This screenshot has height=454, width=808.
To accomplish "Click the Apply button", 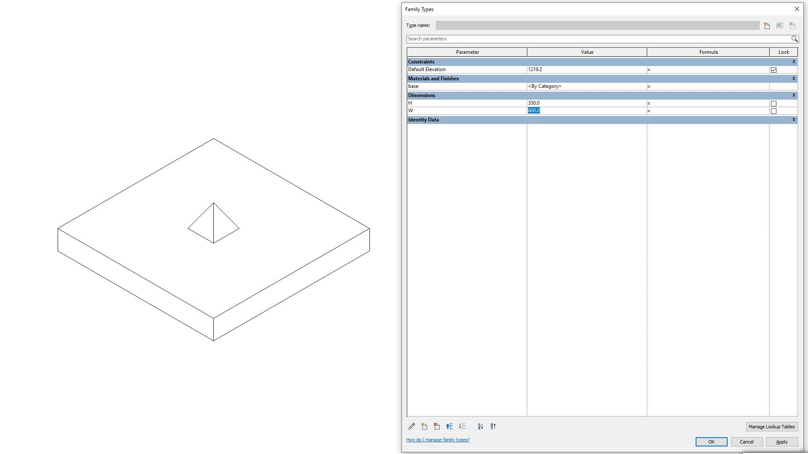I will (x=782, y=442).
